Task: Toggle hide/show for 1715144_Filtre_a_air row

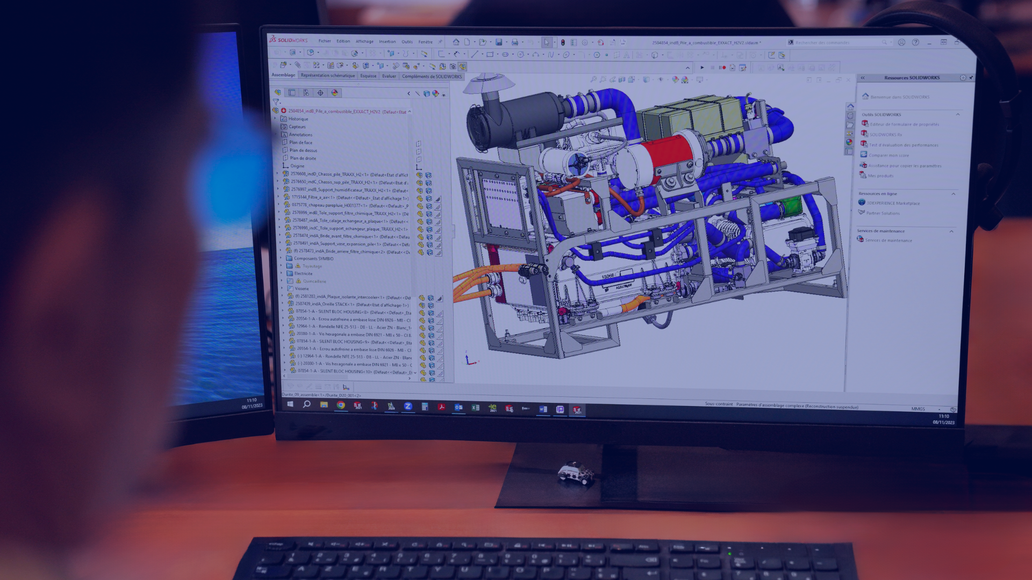Action: coord(420,198)
